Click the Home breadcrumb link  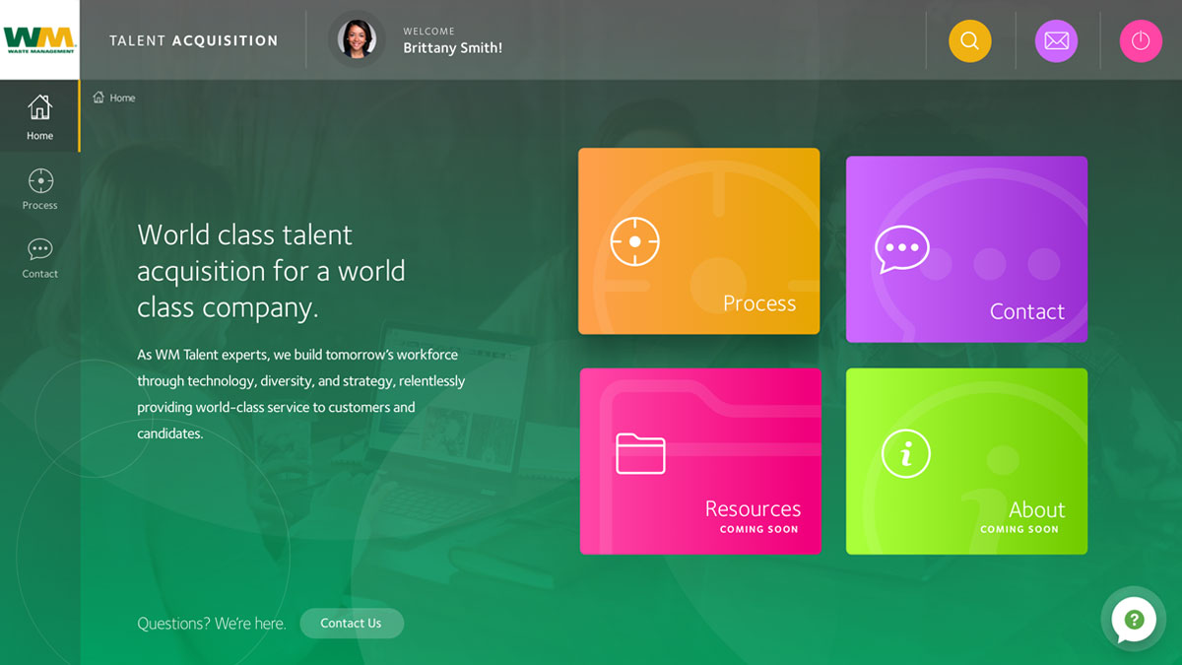coord(113,98)
